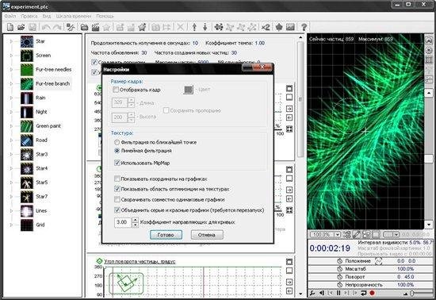Click the Отмена button
436x300 pixels.
(x=207, y=235)
